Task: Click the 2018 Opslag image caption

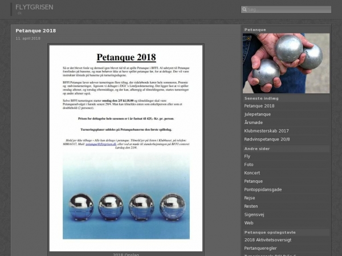Action: (125, 254)
